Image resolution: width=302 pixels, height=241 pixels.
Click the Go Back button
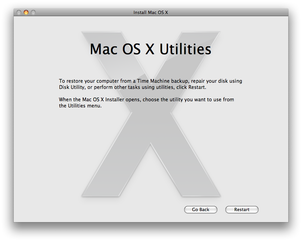pos(200,210)
